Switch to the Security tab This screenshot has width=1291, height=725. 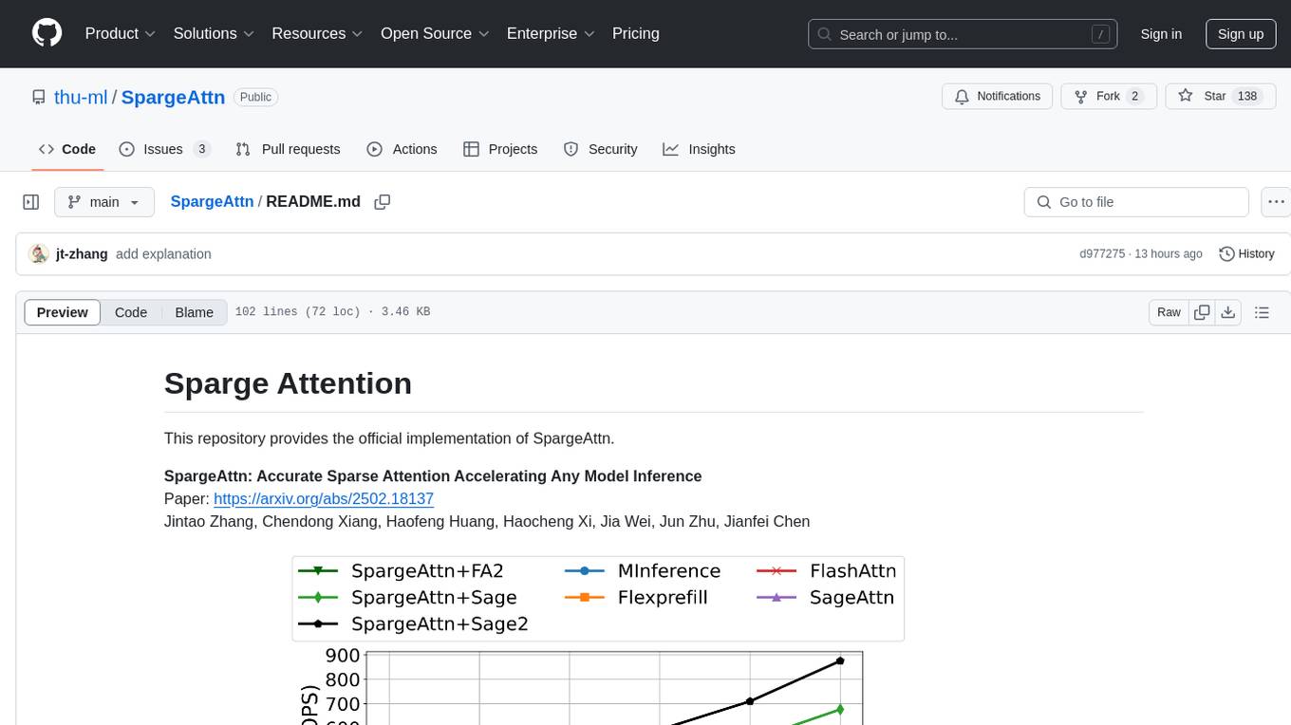[600, 149]
